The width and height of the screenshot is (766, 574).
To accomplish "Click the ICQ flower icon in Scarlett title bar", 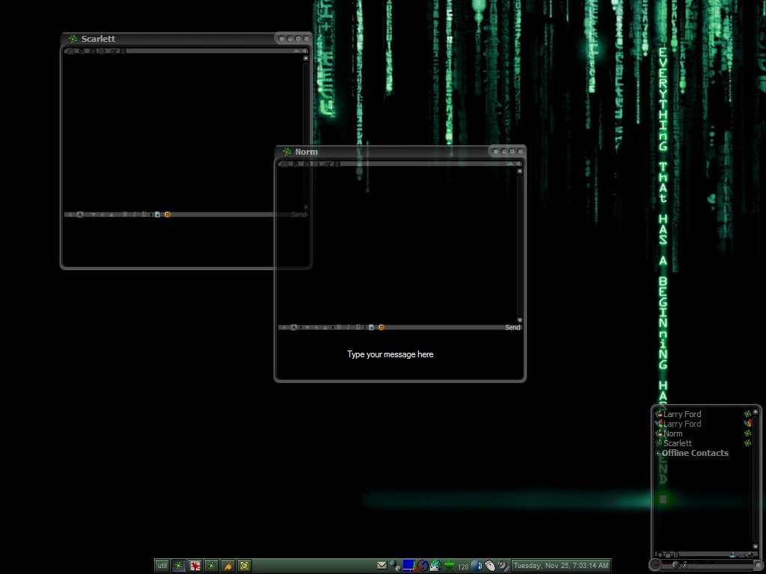I will pyautogui.click(x=73, y=39).
